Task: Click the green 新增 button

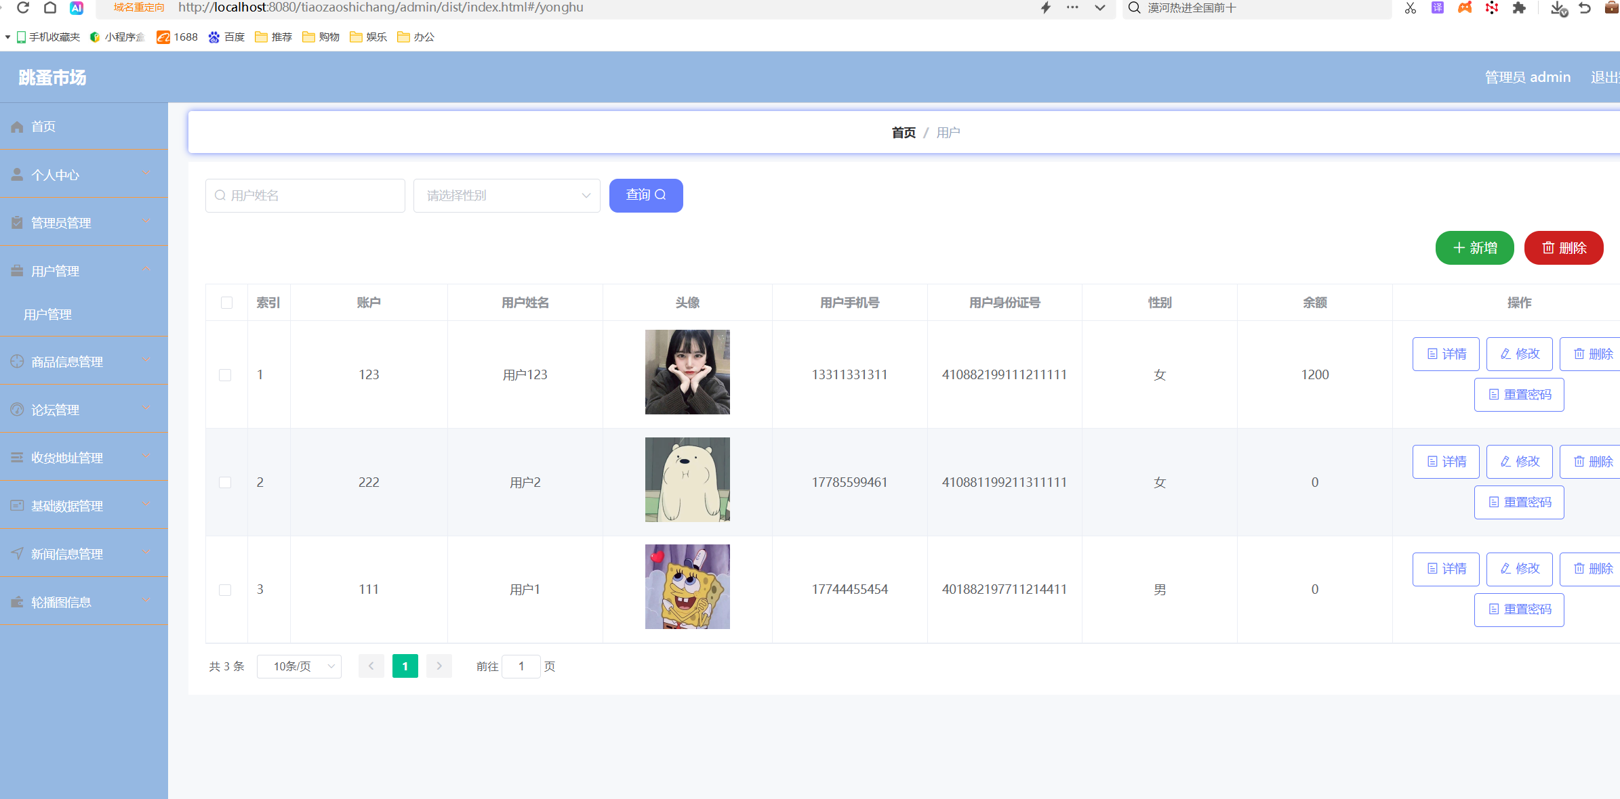Action: click(x=1475, y=248)
